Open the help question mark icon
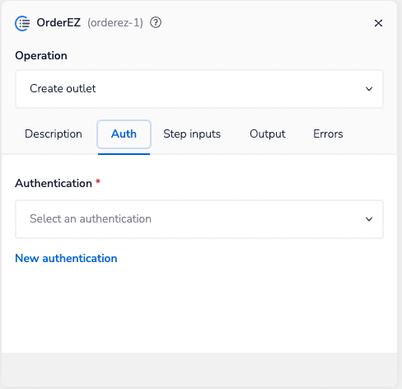The image size is (402, 389). (x=156, y=22)
